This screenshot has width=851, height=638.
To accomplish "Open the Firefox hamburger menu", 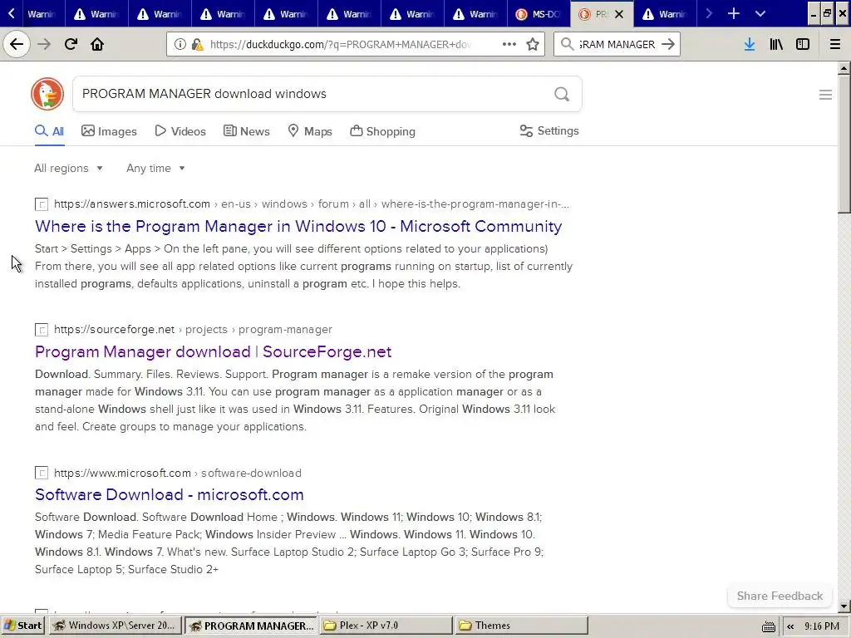I will pyautogui.click(x=834, y=44).
